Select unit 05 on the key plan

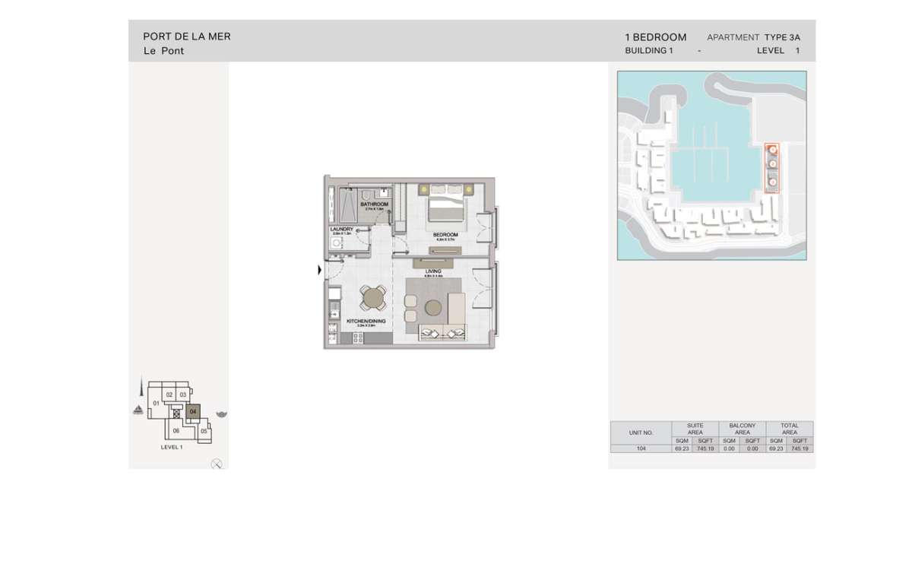click(204, 431)
